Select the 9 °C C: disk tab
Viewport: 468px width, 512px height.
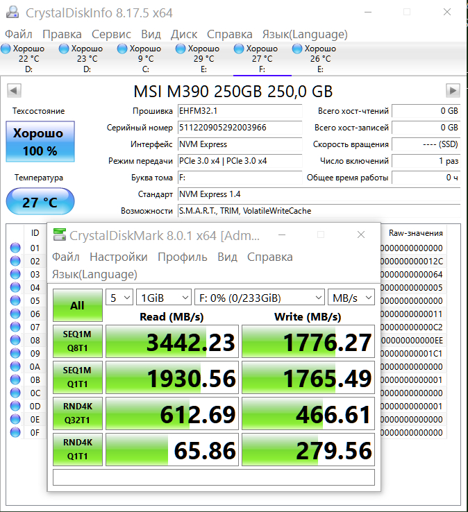pyautogui.click(x=145, y=59)
